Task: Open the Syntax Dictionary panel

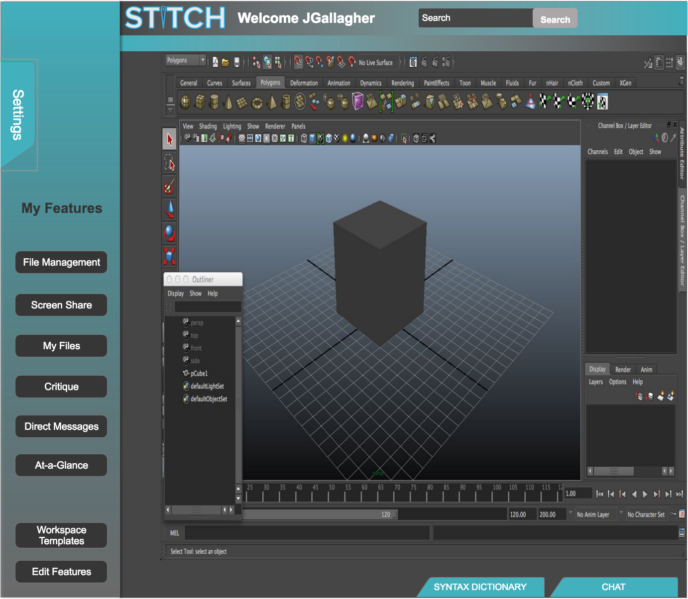Action: pyautogui.click(x=480, y=587)
